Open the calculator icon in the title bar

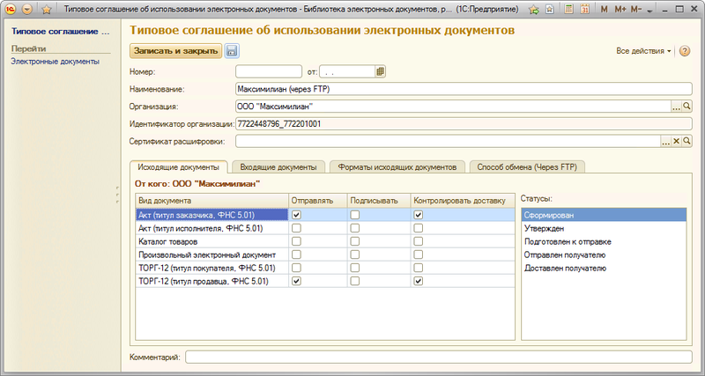point(568,8)
